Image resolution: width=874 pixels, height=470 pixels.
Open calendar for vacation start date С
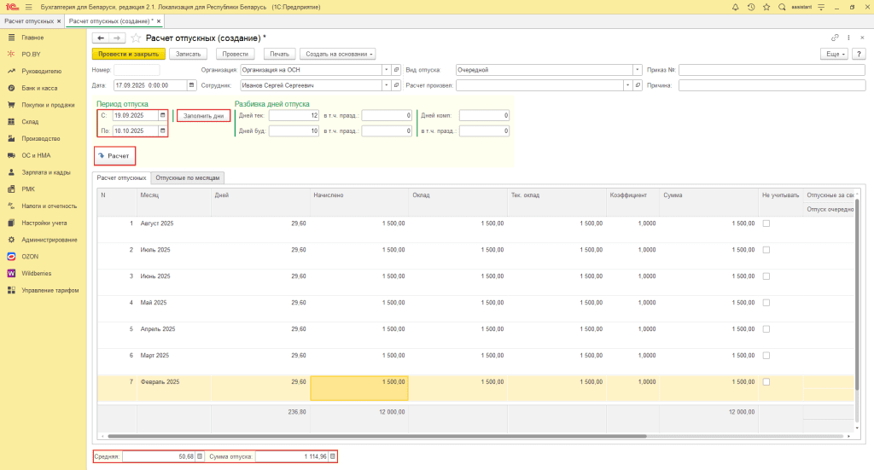click(162, 115)
